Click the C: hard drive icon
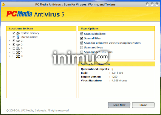The image size is (161, 115). (x=18, y=41)
